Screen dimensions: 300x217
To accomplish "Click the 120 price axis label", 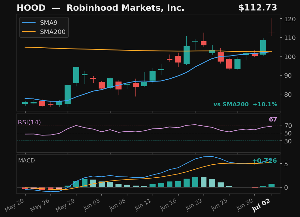I will click(x=290, y=19).
